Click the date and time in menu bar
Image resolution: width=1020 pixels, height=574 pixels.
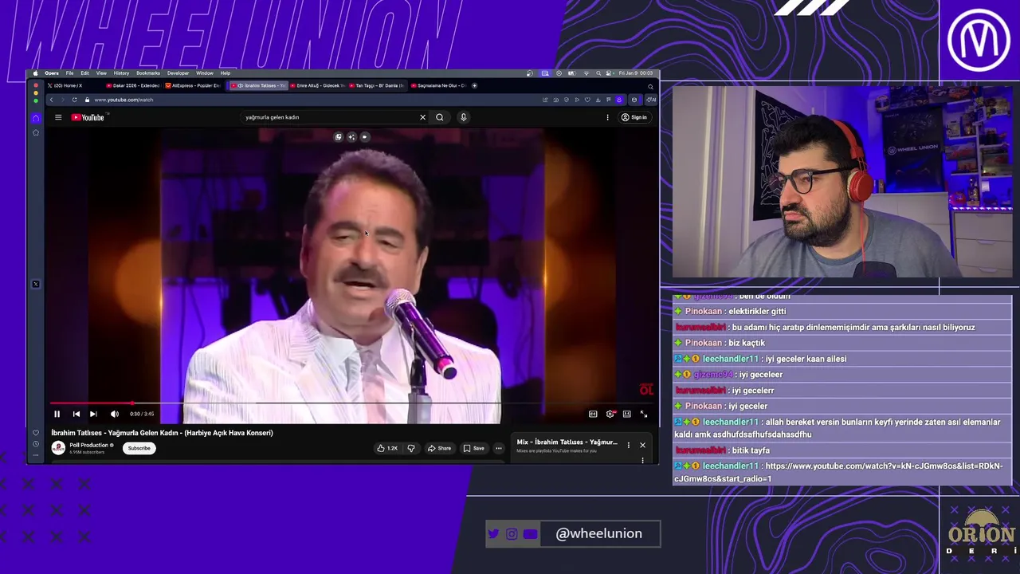(x=636, y=73)
